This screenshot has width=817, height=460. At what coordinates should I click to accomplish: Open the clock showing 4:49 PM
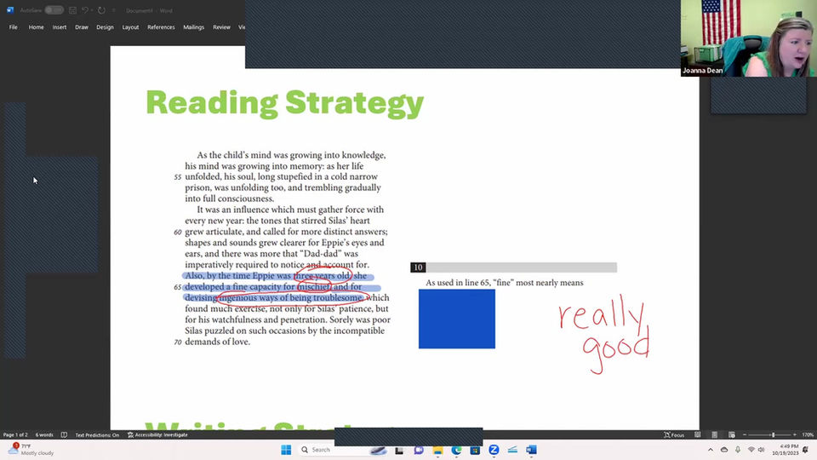point(786,450)
